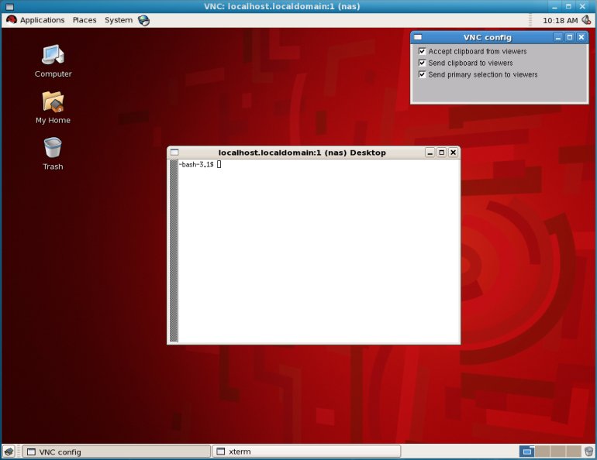Expand the System menu
This screenshot has height=460, width=597.
[118, 20]
